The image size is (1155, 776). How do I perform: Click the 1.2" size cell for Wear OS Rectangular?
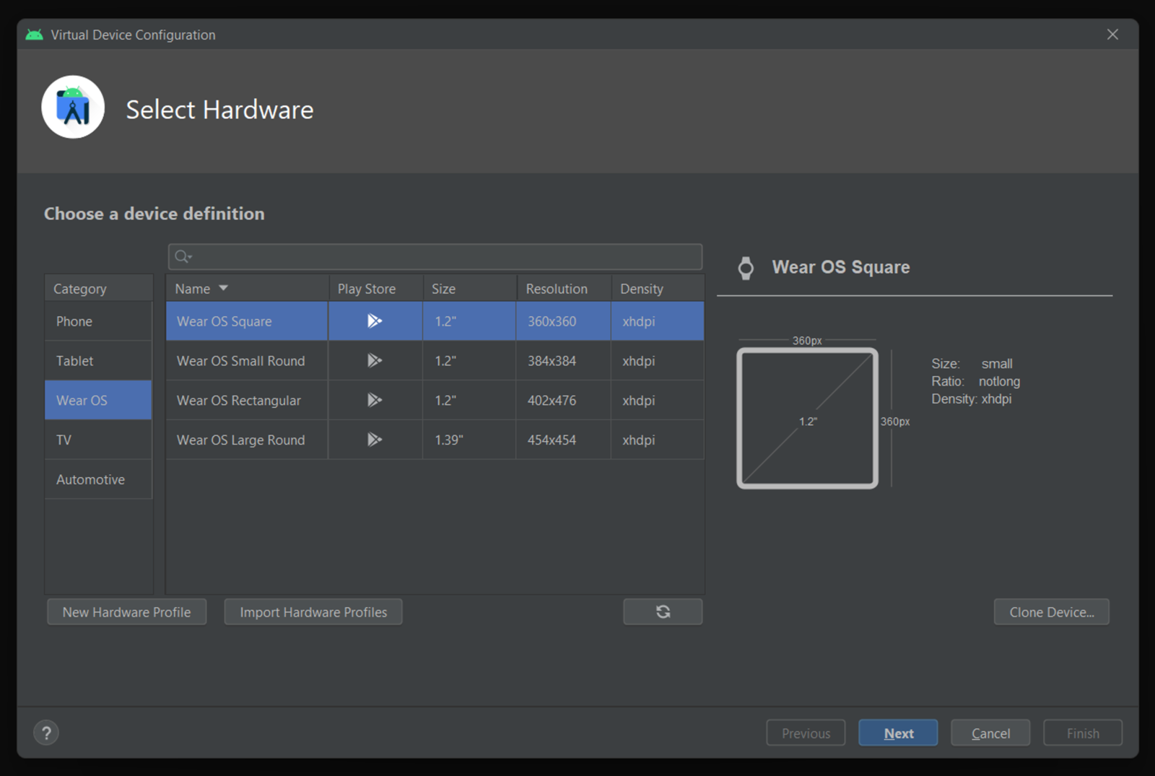(x=469, y=400)
